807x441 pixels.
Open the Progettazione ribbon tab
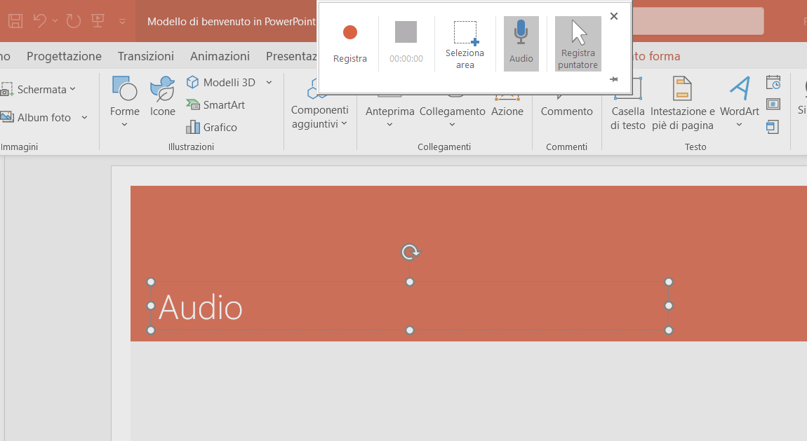point(64,56)
